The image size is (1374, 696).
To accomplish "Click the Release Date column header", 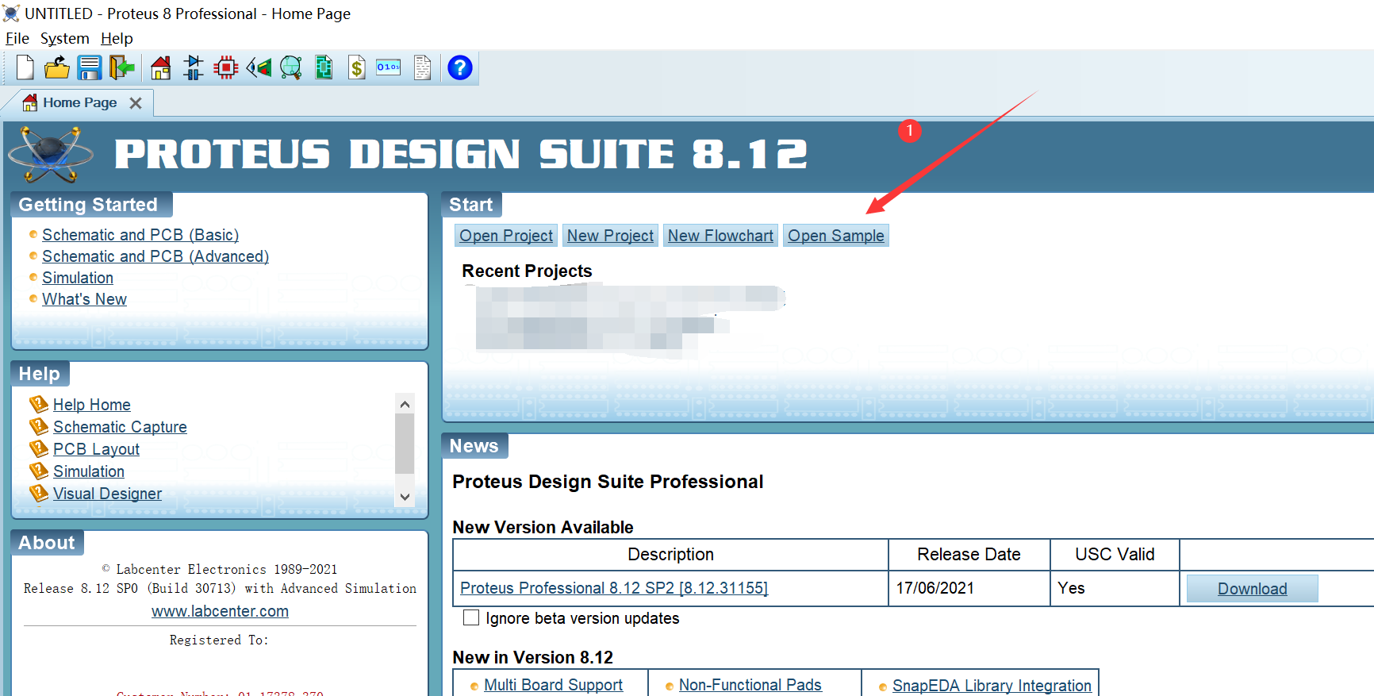I will tap(969, 554).
